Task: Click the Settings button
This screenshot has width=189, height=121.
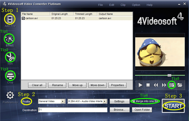Action: (x=119, y=101)
